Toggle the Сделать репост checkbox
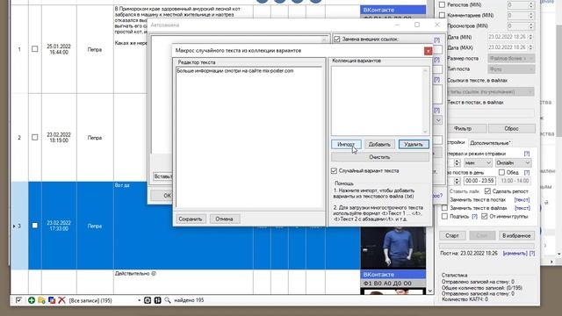This screenshot has width=562, height=316. pyautogui.click(x=487, y=191)
